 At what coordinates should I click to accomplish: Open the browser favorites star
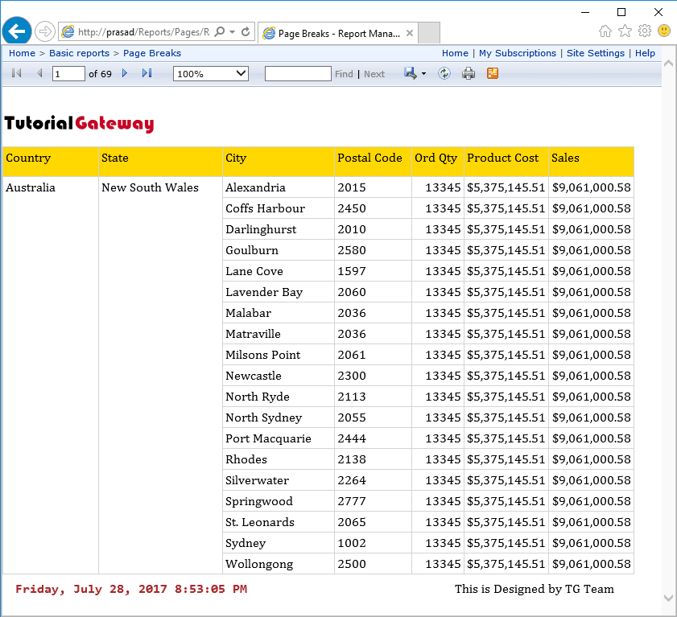(625, 31)
